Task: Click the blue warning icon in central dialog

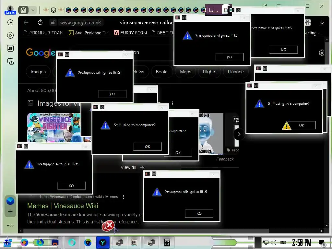Action: [105, 125]
